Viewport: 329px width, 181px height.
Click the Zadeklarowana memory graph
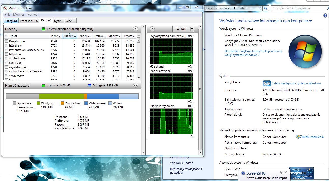coord(172,86)
